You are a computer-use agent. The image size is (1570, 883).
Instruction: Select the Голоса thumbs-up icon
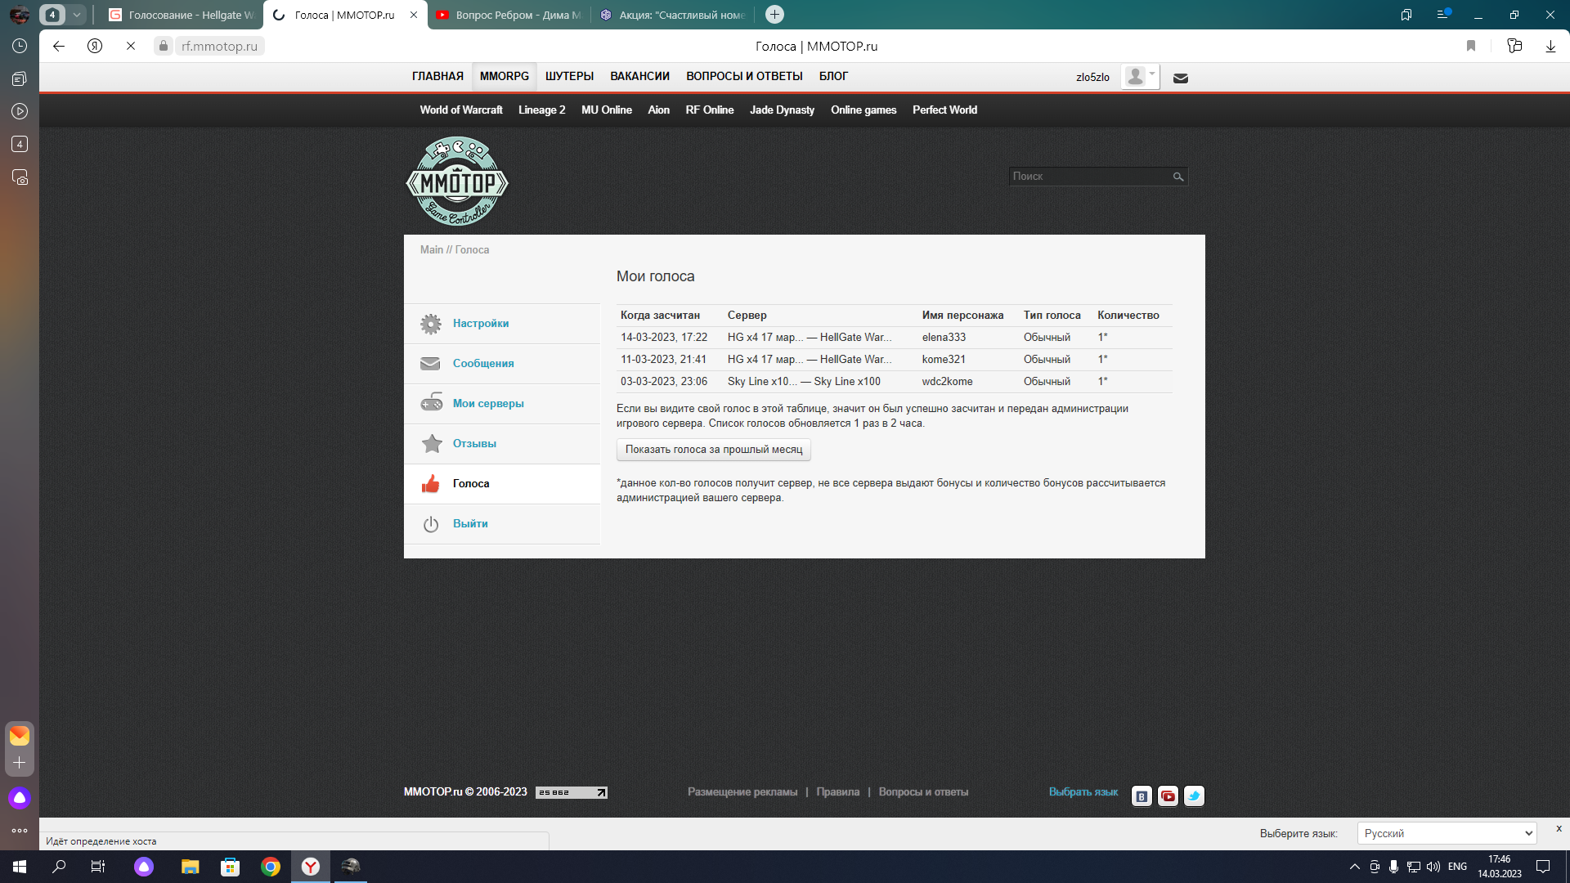click(430, 483)
